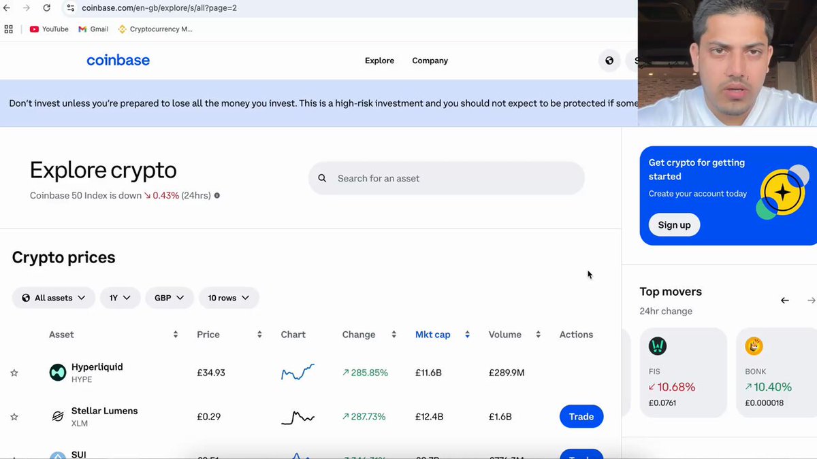817x459 pixels.
Task: Open the Cryptocurrency M... bookmark
Action: pos(155,29)
